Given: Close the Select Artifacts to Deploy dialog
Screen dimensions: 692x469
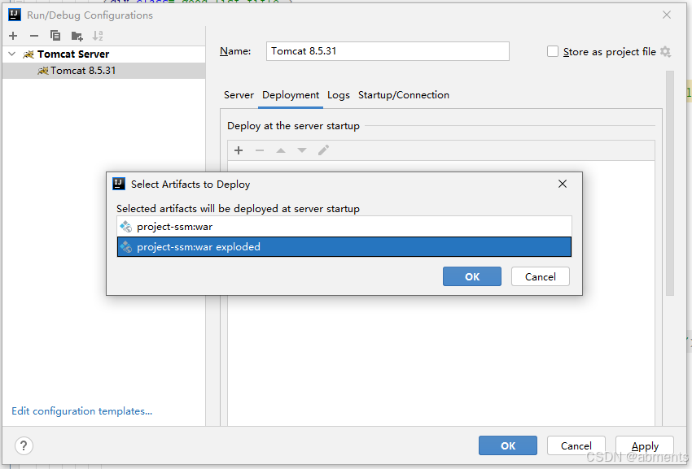Looking at the screenshot, I should pos(563,184).
